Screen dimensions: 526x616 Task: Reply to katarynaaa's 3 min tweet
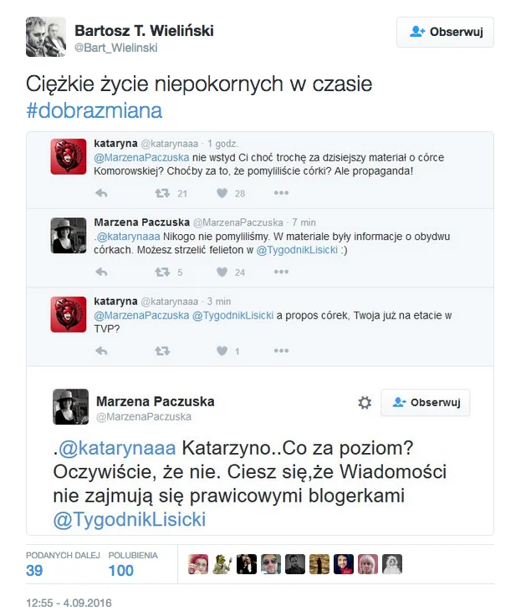(x=101, y=351)
